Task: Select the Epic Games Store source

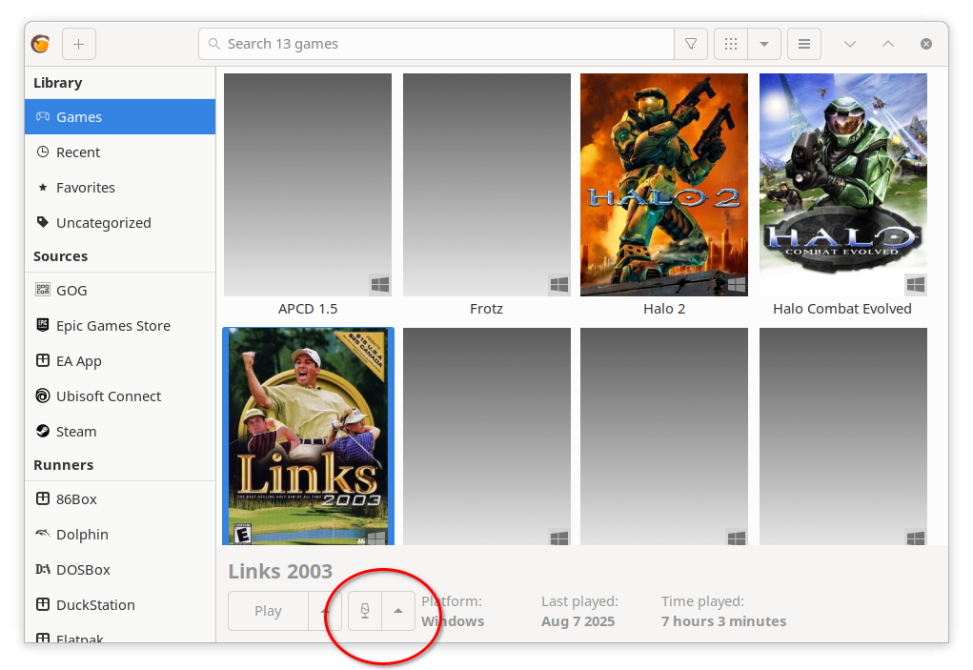Action: (120, 326)
